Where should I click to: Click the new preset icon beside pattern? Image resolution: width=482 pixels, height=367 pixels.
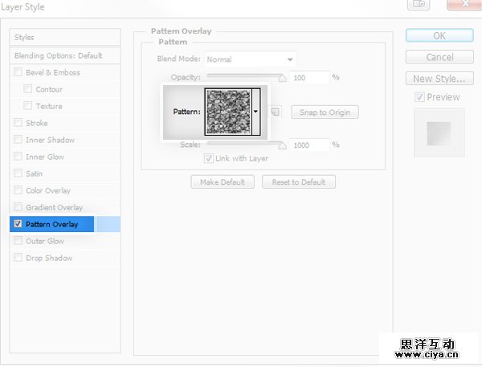click(275, 112)
